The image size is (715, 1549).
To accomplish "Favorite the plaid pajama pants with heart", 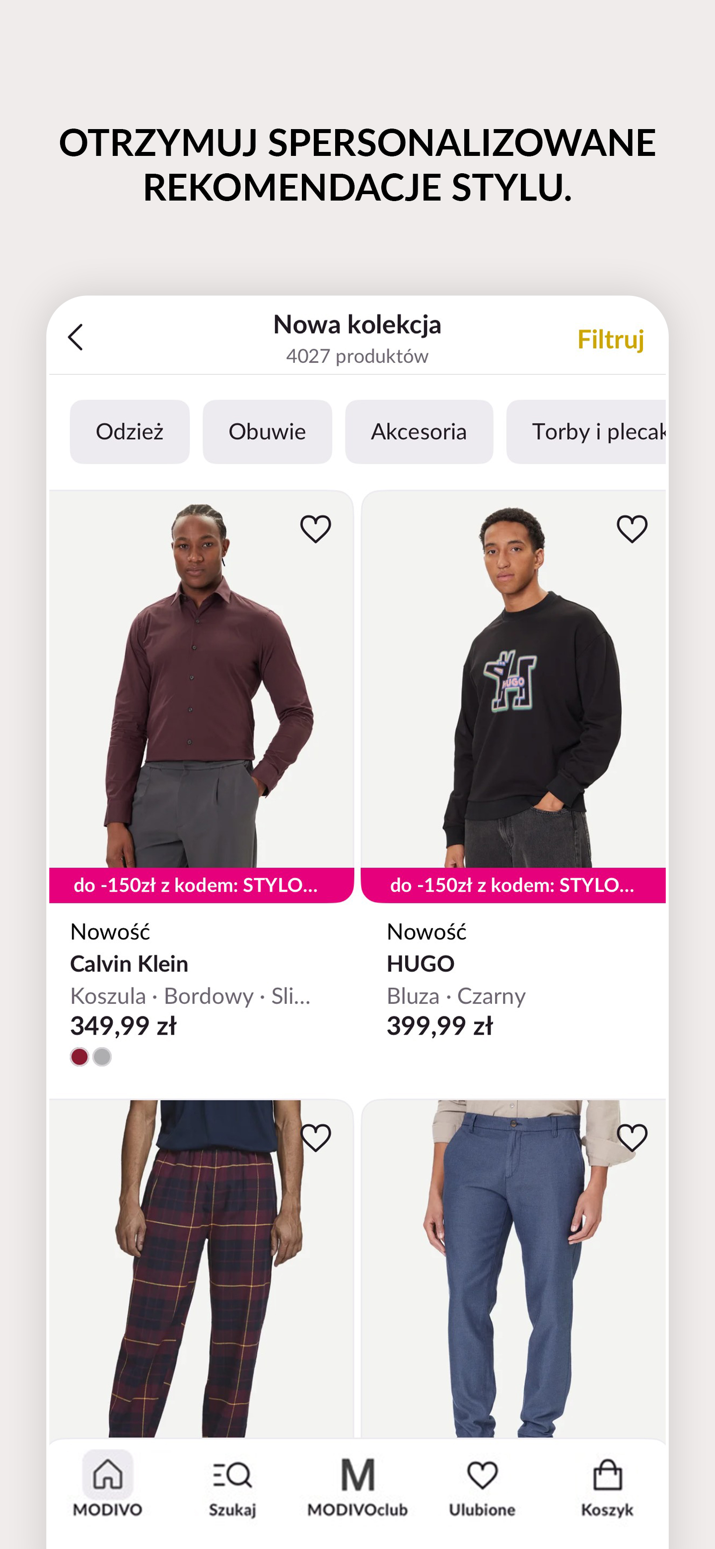I will pos(316,1137).
